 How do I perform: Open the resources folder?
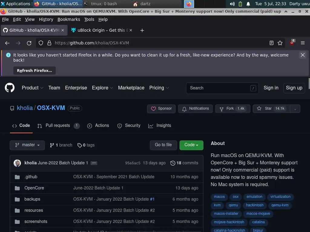(34, 211)
